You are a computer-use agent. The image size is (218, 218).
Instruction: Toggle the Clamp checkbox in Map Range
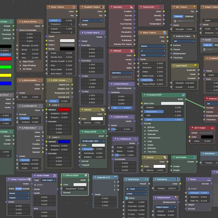pos(126,198)
